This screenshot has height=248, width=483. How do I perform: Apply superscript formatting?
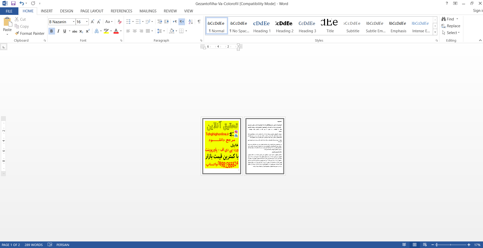click(88, 31)
